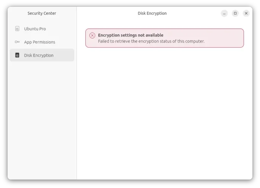
Task: Click the Ubuntu Pro sidebar icon
Action: 17,29
